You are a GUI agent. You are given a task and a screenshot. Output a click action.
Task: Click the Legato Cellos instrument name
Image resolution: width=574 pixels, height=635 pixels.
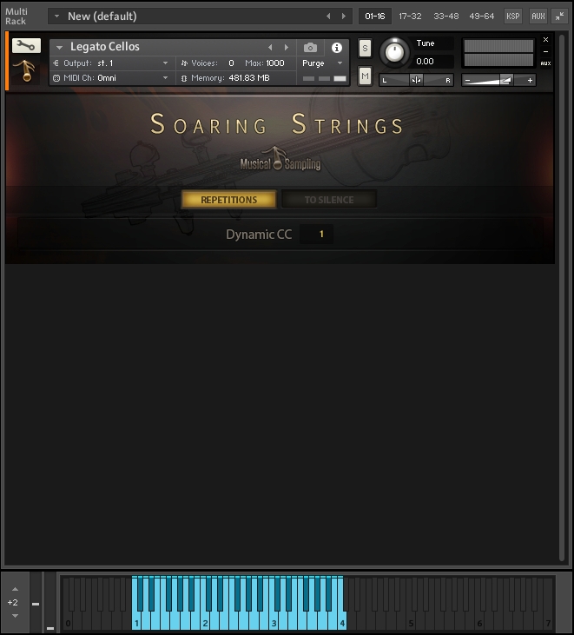pos(105,47)
